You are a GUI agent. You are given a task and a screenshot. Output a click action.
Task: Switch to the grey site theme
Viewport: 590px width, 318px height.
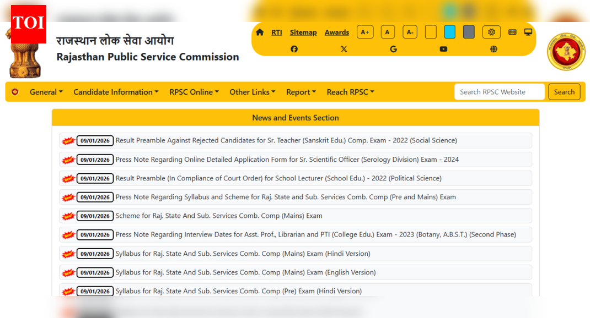[x=469, y=32]
